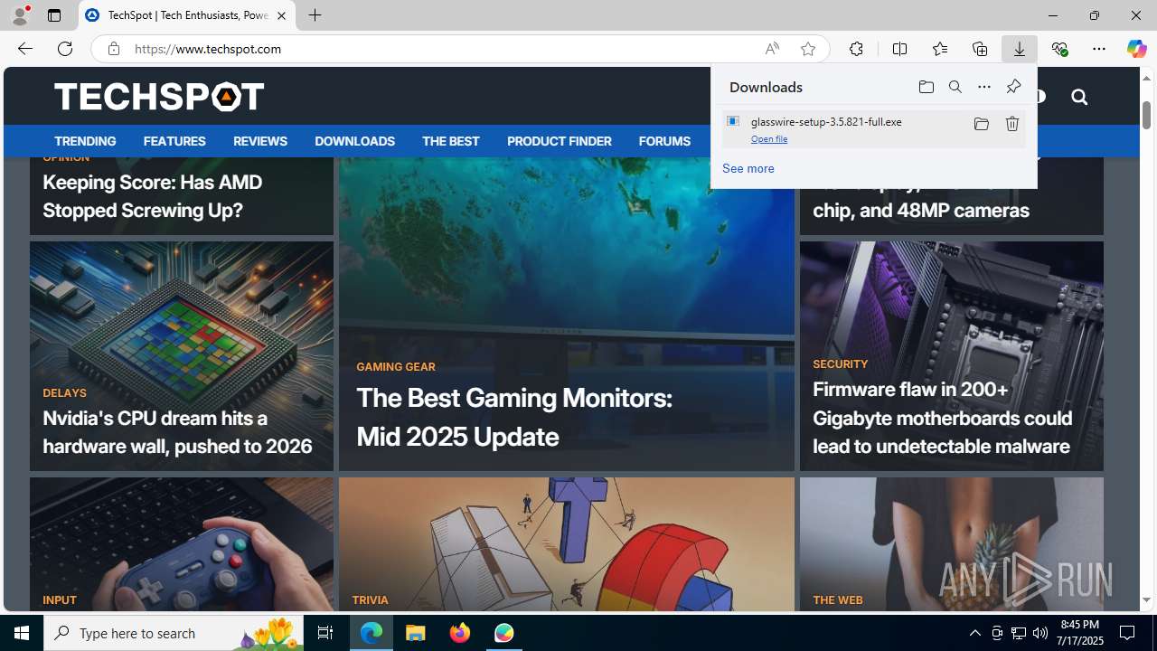Open Task View on taskbar
The width and height of the screenshot is (1157, 651).
coord(325,633)
